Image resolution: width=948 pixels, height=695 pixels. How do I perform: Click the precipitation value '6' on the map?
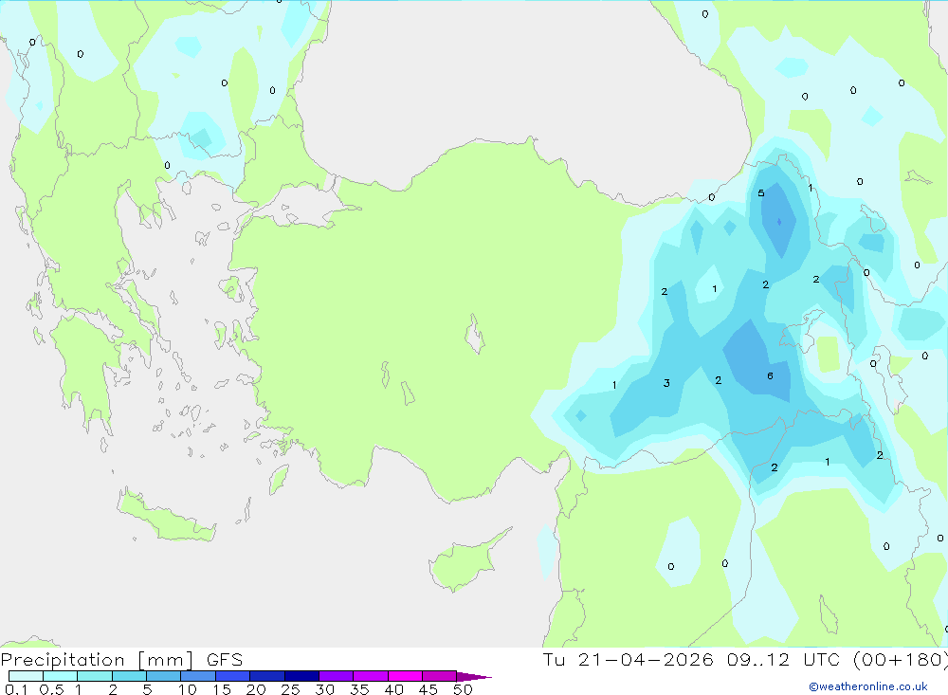(770, 375)
